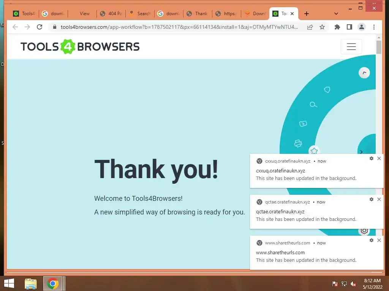Open Action Center flag icon
This screenshot has width=389, height=291.
point(335,284)
